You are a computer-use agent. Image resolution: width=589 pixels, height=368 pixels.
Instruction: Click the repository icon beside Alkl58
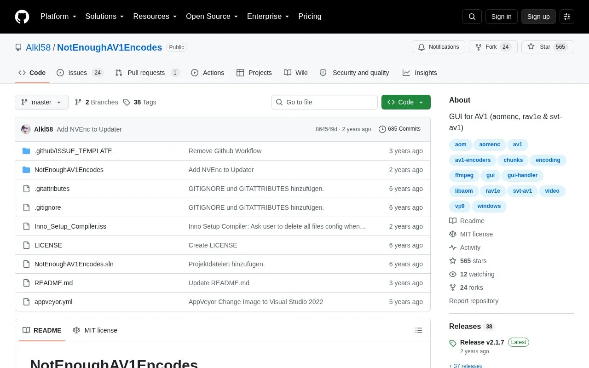tap(18, 47)
